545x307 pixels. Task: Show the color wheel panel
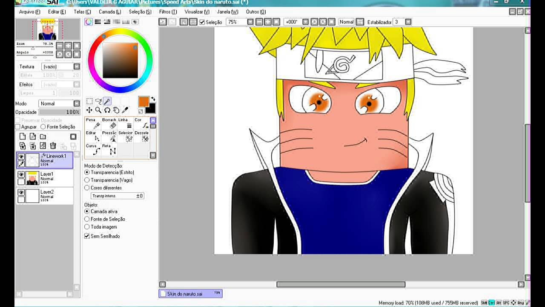point(89,22)
